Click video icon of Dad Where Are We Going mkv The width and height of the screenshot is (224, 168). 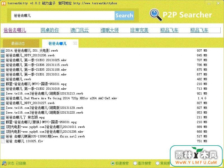pyautogui.click(x=3, y=98)
